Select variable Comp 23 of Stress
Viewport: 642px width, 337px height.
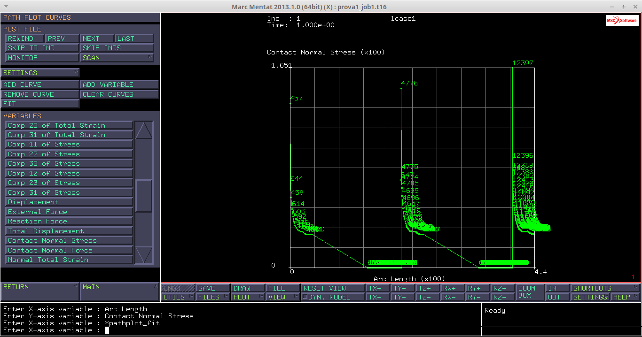click(x=70, y=183)
